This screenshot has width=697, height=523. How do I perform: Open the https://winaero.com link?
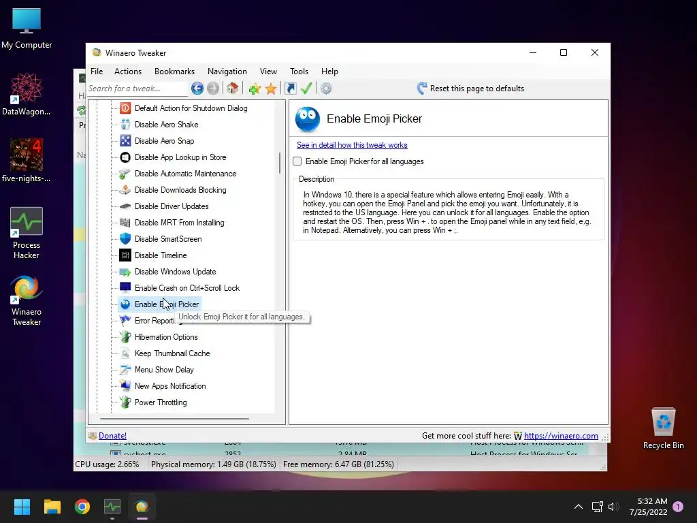point(561,436)
